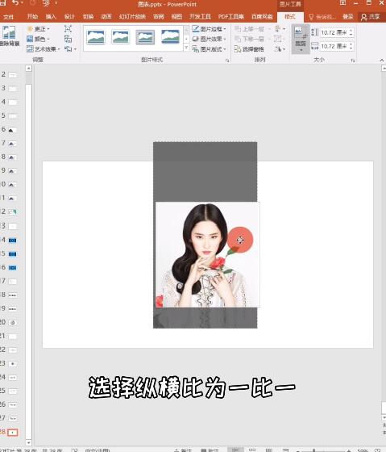
Task: Apply the second picture style thumbnail
Action: [x=120, y=37]
